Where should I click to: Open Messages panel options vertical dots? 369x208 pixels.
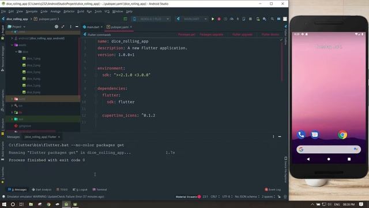coord(273,136)
